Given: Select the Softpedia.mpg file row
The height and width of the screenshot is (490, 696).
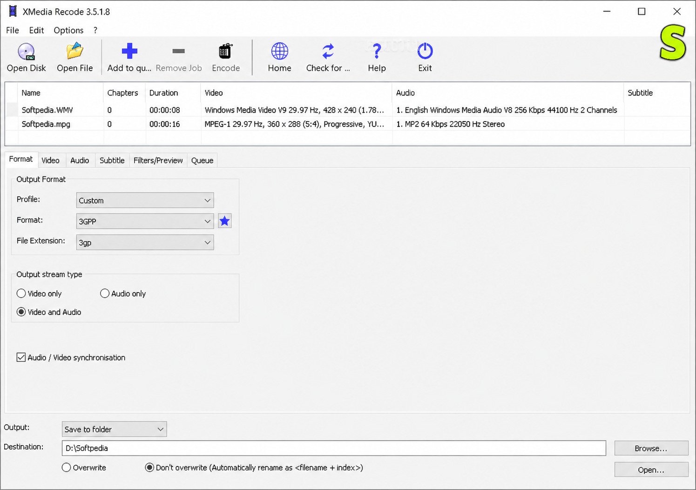Looking at the screenshot, I should [347, 124].
